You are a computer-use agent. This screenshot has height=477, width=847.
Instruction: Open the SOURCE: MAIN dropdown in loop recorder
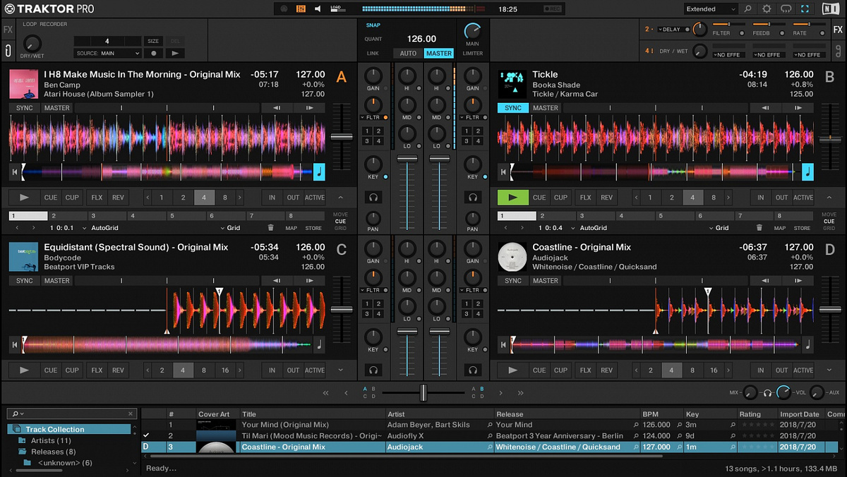107,52
